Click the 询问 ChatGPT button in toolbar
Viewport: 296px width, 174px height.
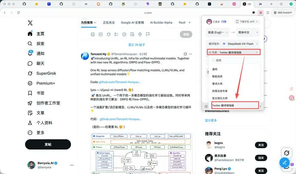(283, 13)
